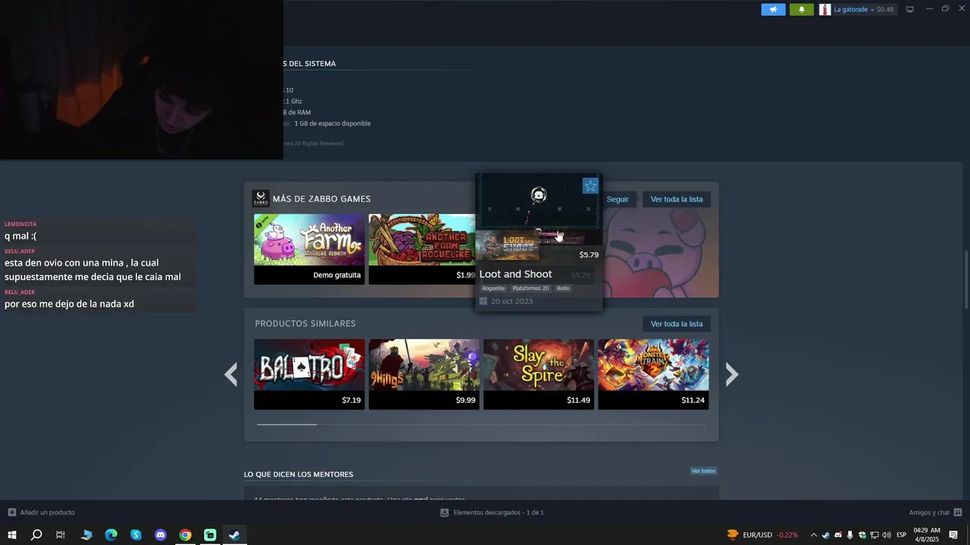Image resolution: width=970 pixels, height=545 pixels.
Task: Show previous similar products with left arrow
Action: tap(231, 375)
